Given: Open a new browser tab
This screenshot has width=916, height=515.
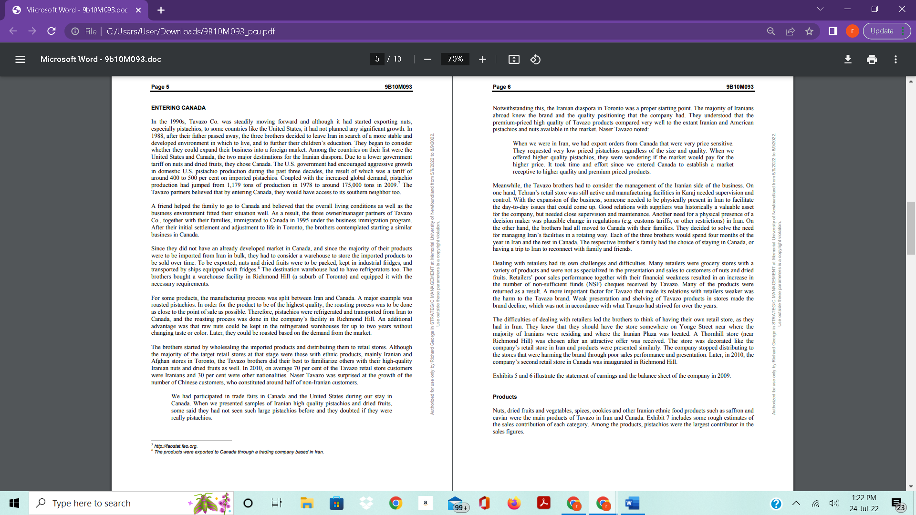Looking at the screenshot, I should coord(161,10).
